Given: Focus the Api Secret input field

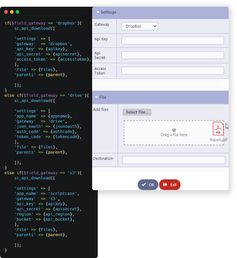Looking at the screenshot, I should point(173,55).
